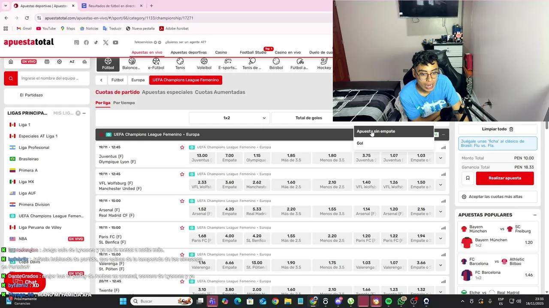The height and width of the screenshot is (308, 549).
Task: Switch to the Apuestas especiales tab
Action: pos(167,92)
